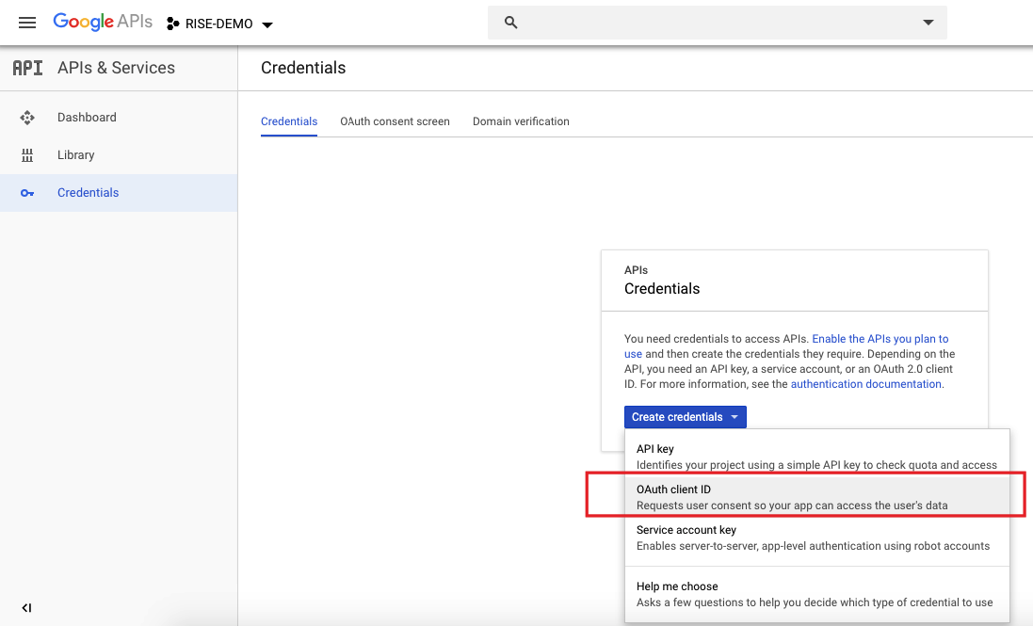This screenshot has height=626, width=1033.
Task: Click the Google APIs logo
Action: pyautogui.click(x=103, y=22)
